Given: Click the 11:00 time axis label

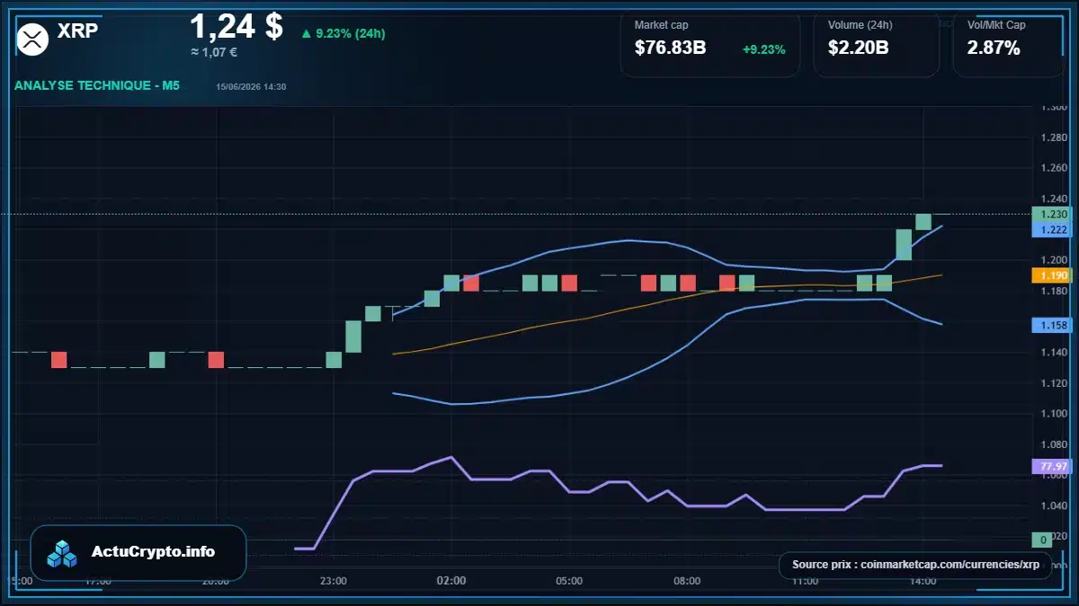Looking at the screenshot, I should coord(805,581).
